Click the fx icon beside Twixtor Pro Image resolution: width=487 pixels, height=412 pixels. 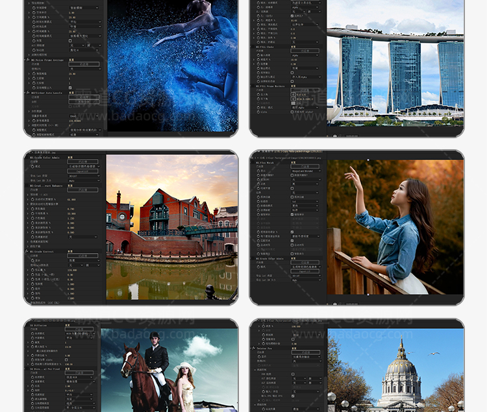[x=254, y=348]
